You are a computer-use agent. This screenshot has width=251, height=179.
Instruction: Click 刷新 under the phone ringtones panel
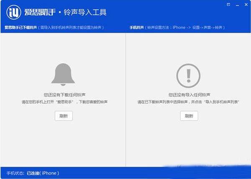pos(189,116)
